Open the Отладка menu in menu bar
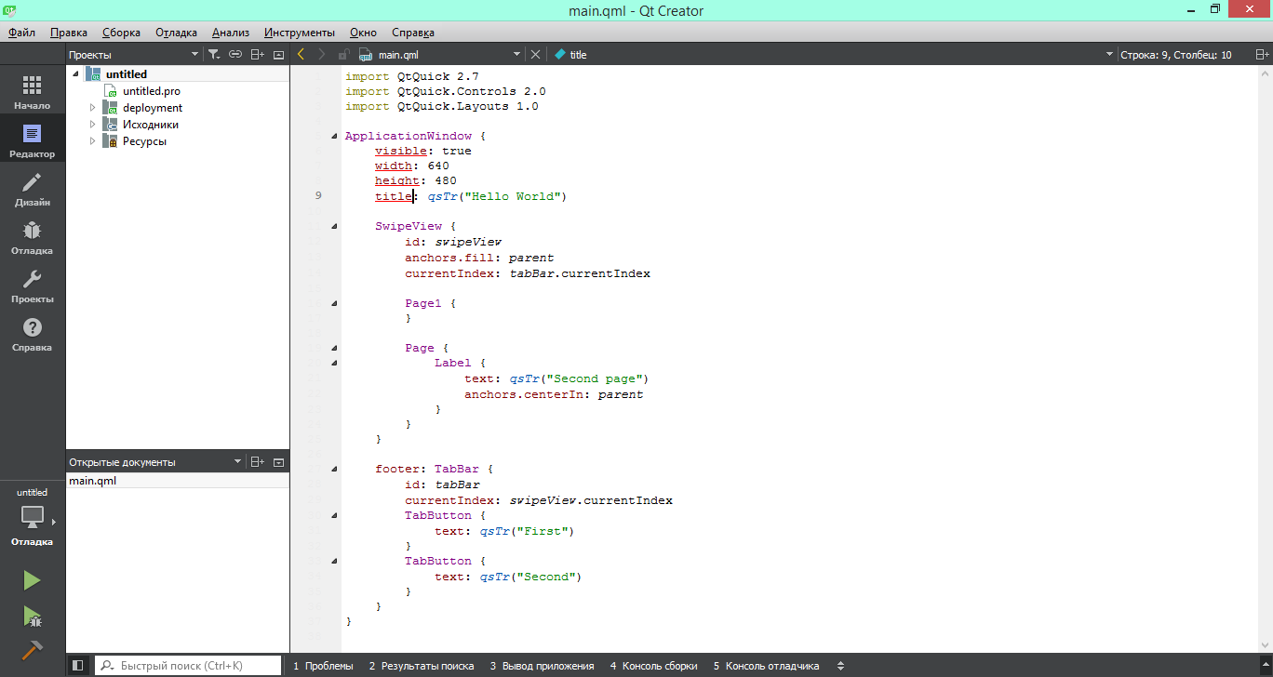The image size is (1273, 677). (x=176, y=33)
